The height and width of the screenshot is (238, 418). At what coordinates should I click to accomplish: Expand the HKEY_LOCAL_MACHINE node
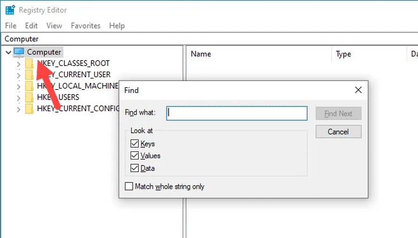[18, 87]
